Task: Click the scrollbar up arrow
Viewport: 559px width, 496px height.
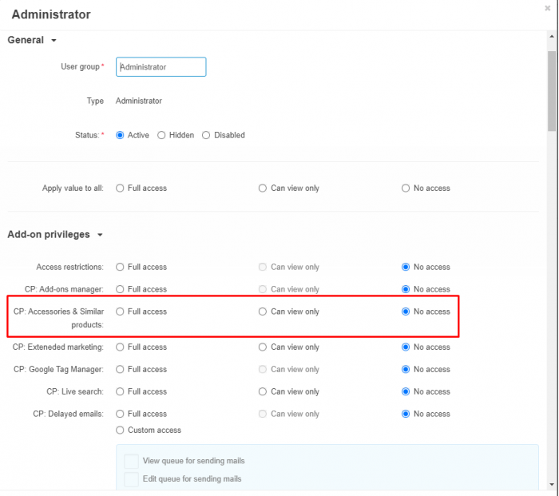Action: (x=552, y=37)
